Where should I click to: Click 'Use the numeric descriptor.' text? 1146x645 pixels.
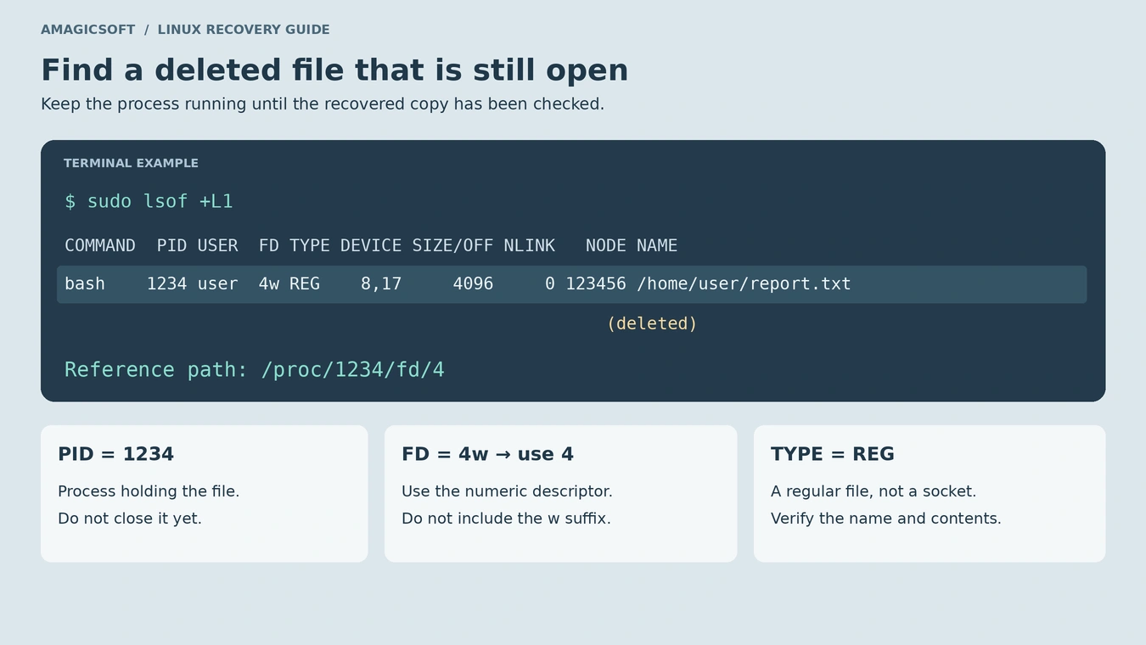click(x=507, y=491)
